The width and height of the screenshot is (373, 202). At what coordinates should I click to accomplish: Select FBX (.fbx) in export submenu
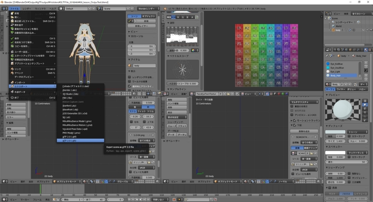[81, 98]
